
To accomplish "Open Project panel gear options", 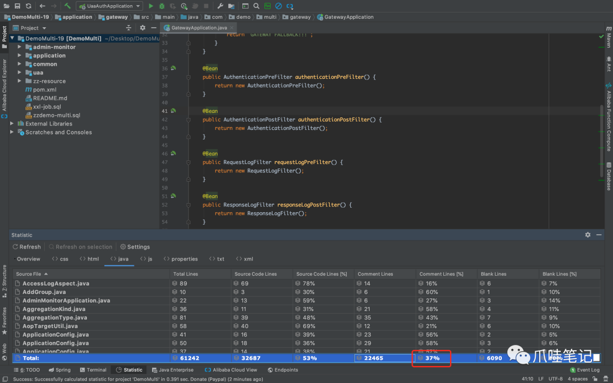I will pos(142,28).
